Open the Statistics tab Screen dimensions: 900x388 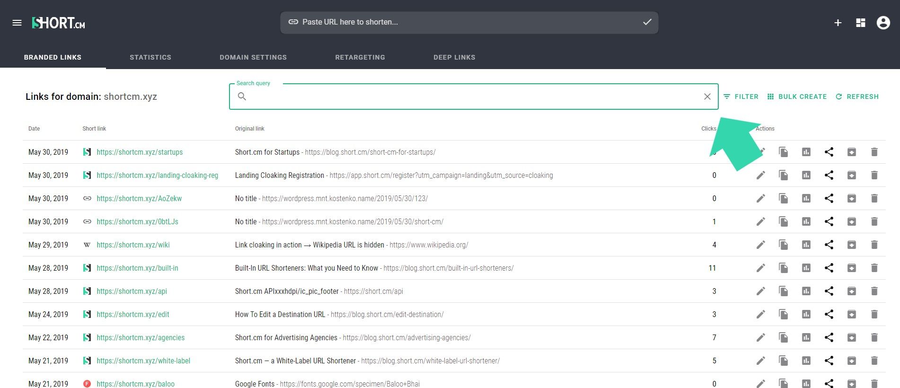pos(150,57)
